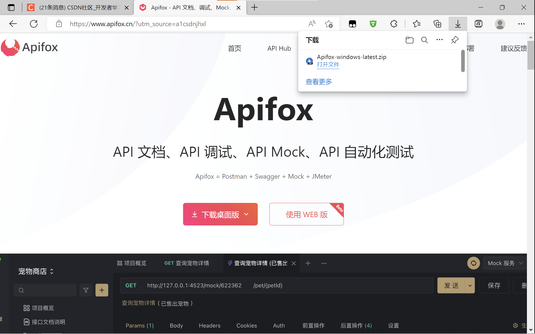Open the Favorites list icon
Screen dimensions: 535x334
point(417,24)
